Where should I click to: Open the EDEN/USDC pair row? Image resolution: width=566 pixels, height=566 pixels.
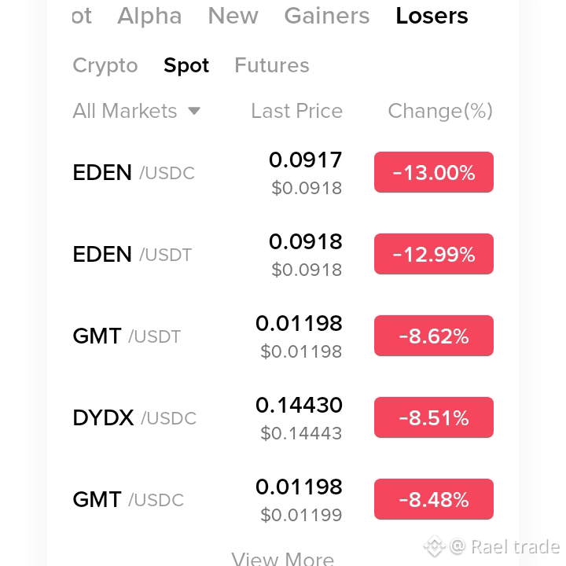point(283,172)
